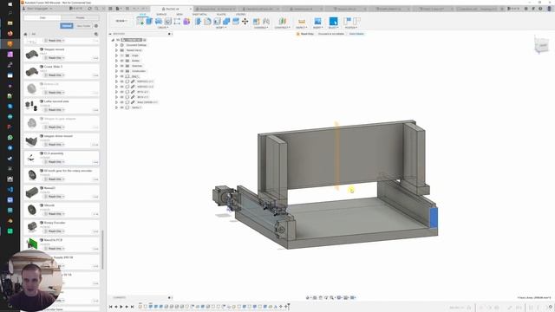Open the ASSEMBLE dropdown menu
Image resolution: width=555 pixels, height=312 pixels.
pyautogui.click(x=261, y=28)
